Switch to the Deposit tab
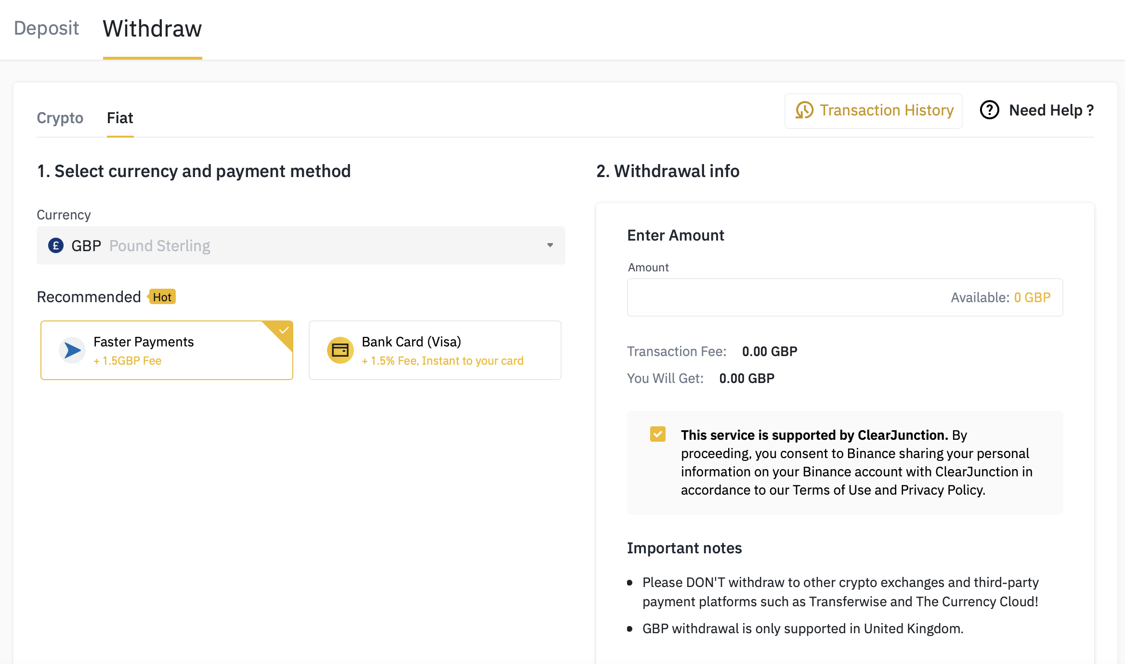Image resolution: width=1125 pixels, height=664 pixels. (46, 28)
